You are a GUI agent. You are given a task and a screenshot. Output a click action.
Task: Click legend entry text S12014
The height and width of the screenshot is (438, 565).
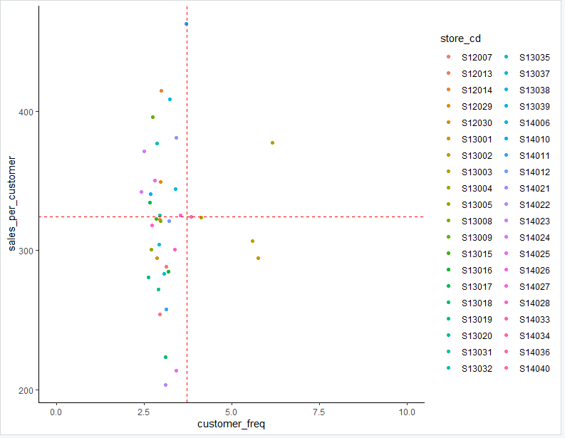coord(477,90)
